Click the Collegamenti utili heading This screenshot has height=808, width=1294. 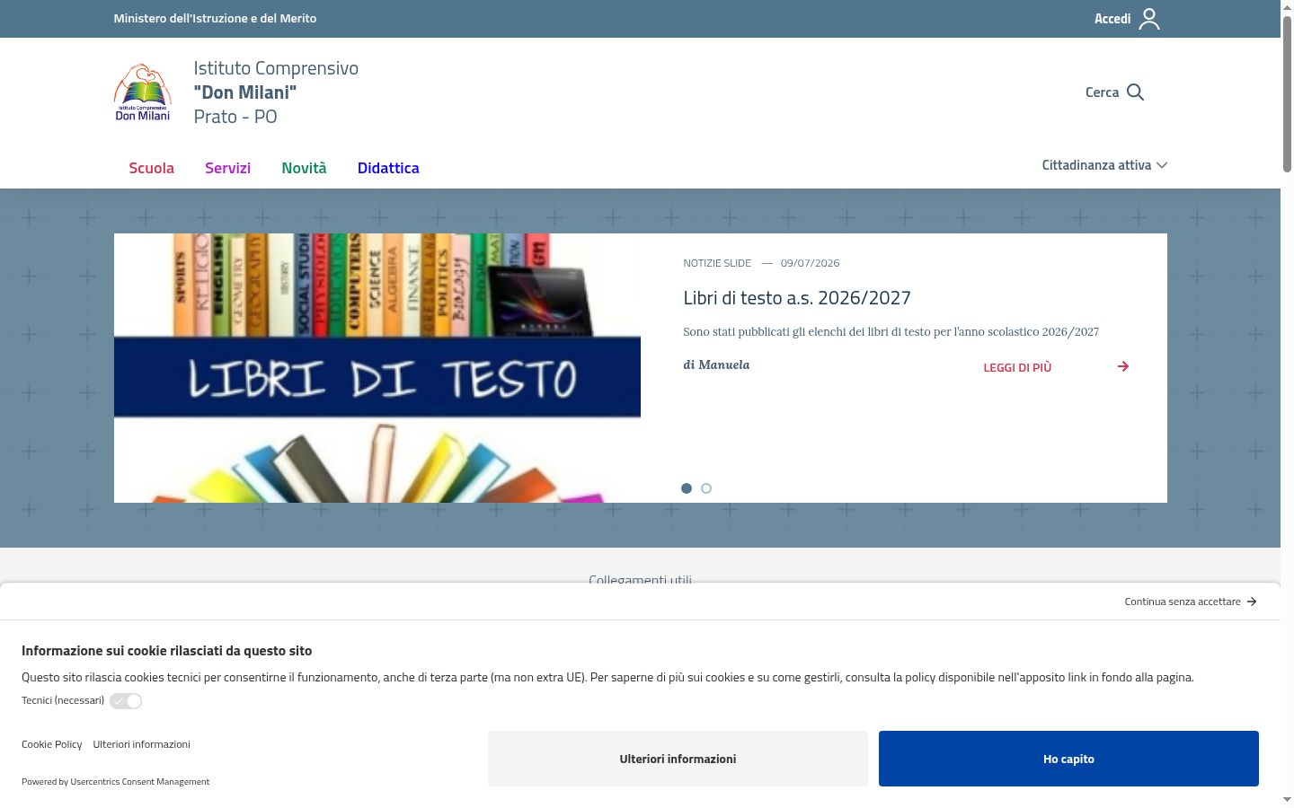pyautogui.click(x=640, y=579)
